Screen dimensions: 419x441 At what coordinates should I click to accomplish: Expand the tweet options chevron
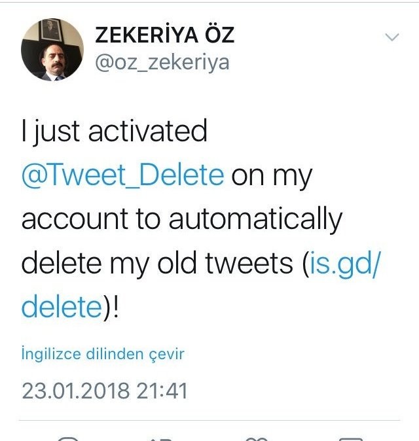392,37
